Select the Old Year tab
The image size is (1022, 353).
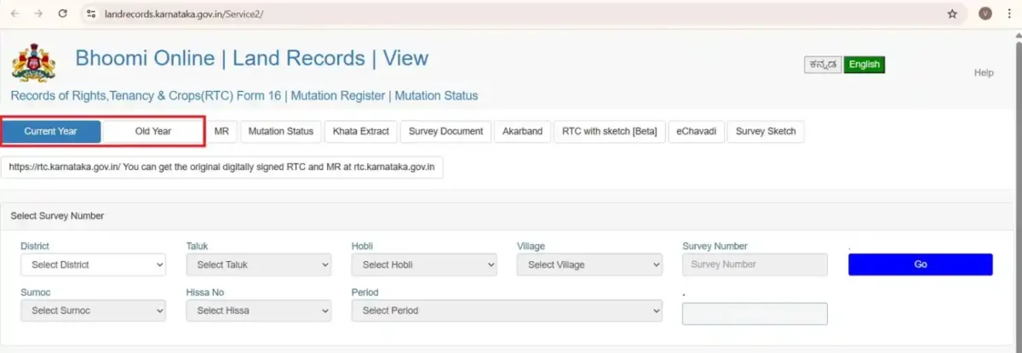153,131
